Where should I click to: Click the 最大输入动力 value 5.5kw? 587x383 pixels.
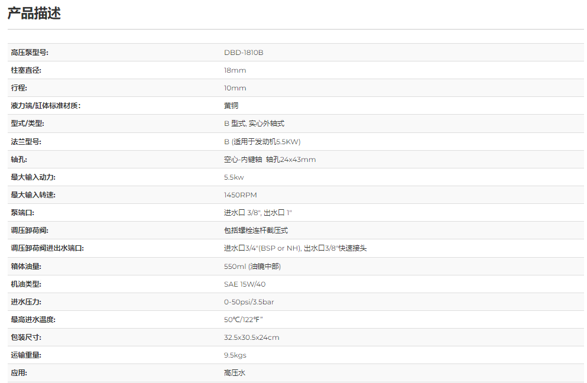click(x=233, y=177)
